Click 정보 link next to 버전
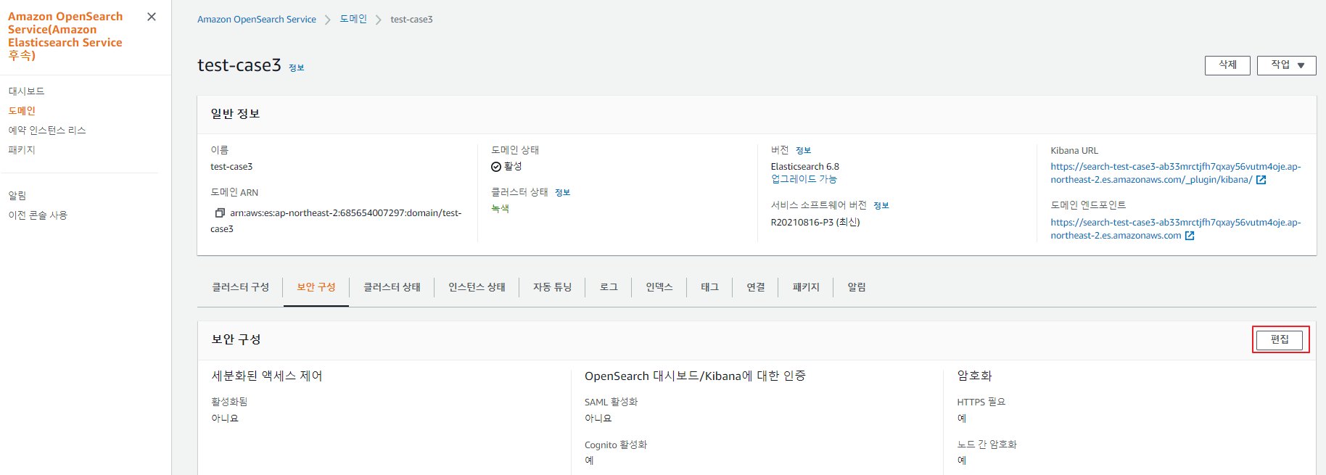Screen dimensions: 1326x475 (x=803, y=151)
